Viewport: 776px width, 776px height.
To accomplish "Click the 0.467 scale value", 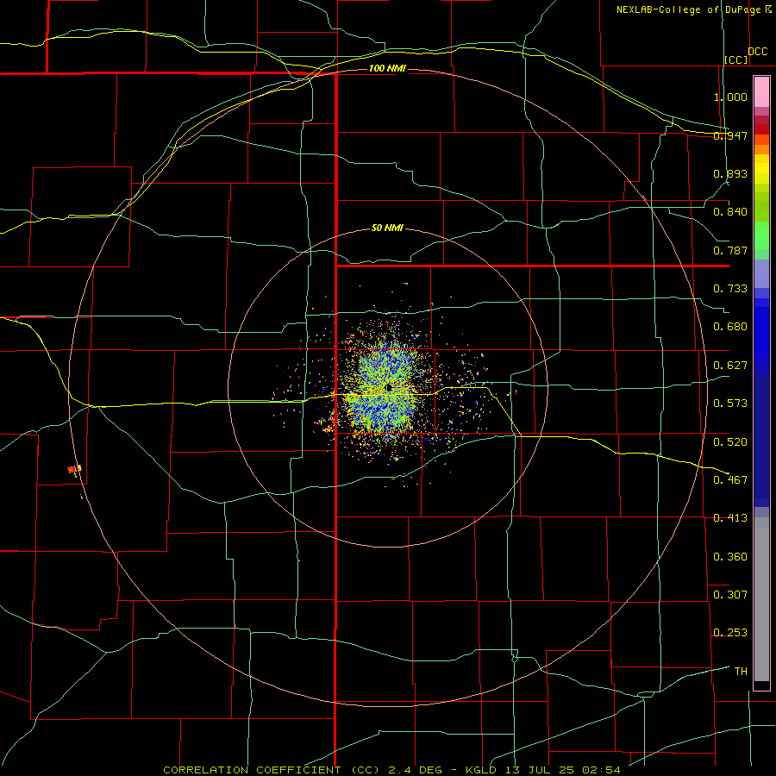I will pos(730,480).
